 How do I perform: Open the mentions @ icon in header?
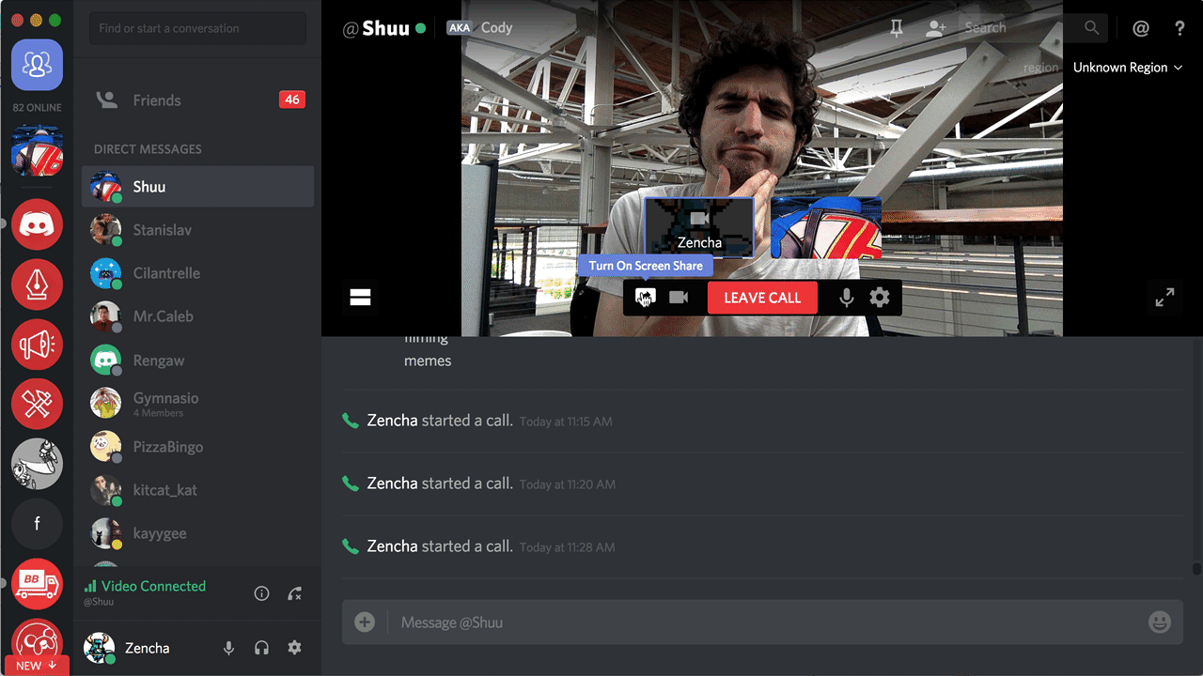pyautogui.click(x=1141, y=28)
